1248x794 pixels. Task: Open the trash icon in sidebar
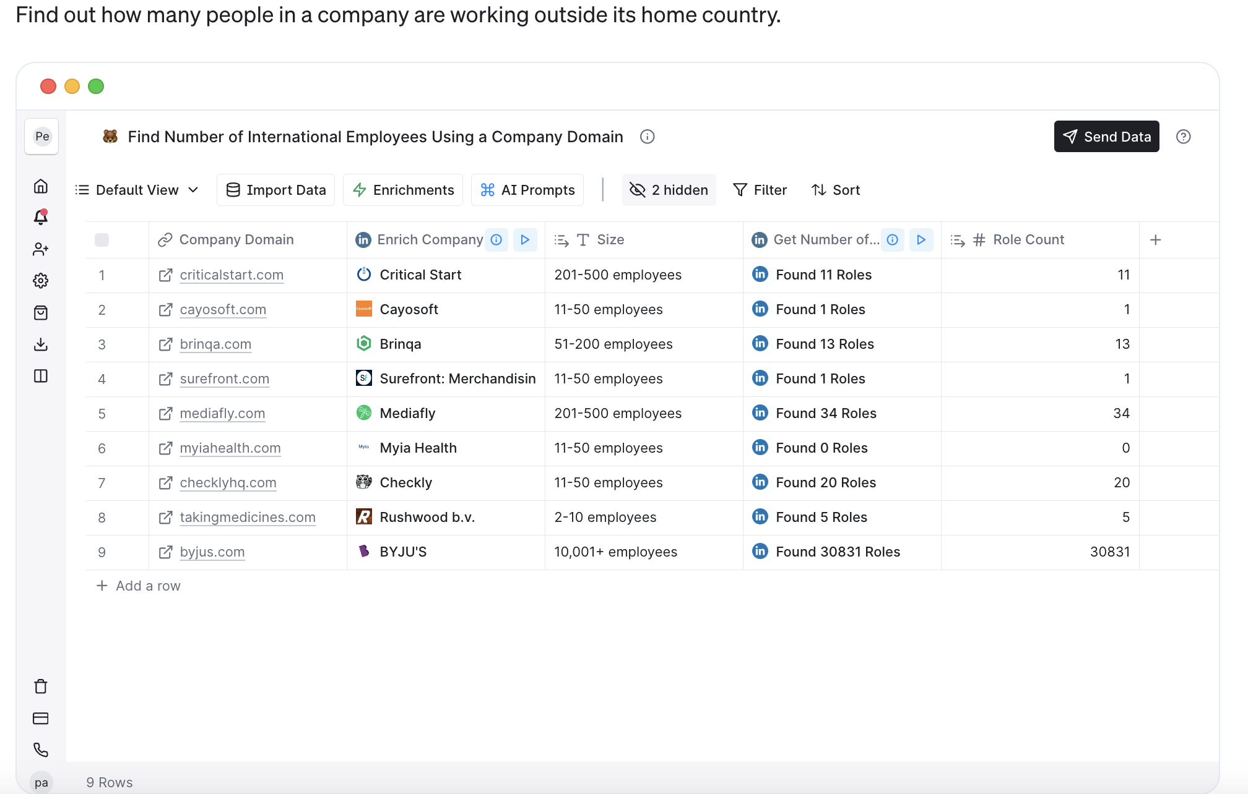coord(41,686)
